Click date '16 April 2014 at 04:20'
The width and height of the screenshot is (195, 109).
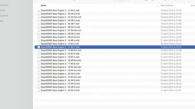tap(171, 70)
